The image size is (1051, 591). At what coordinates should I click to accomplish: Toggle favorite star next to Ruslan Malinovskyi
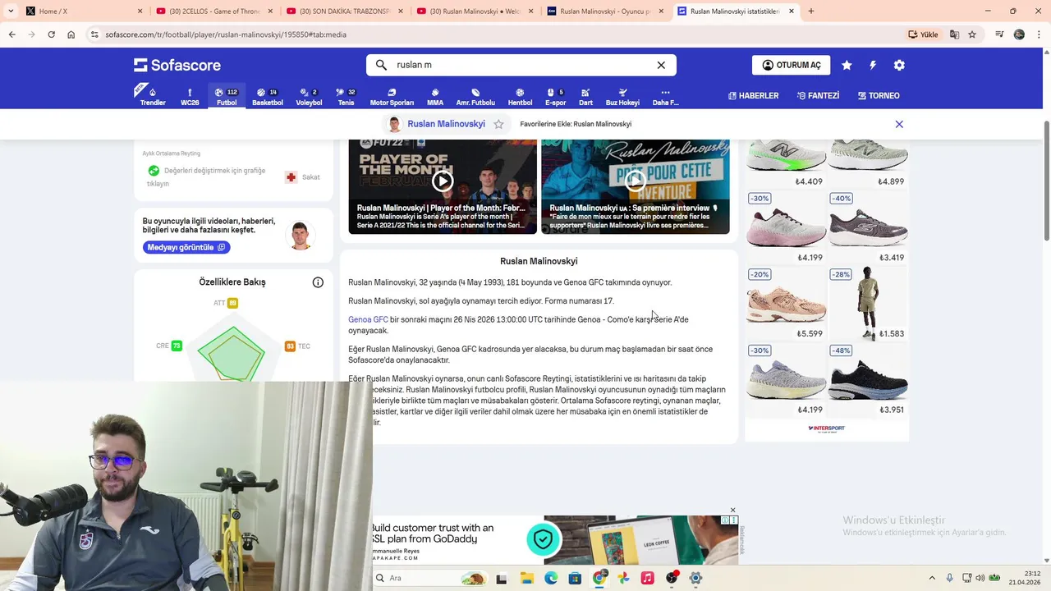(x=498, y=124)
